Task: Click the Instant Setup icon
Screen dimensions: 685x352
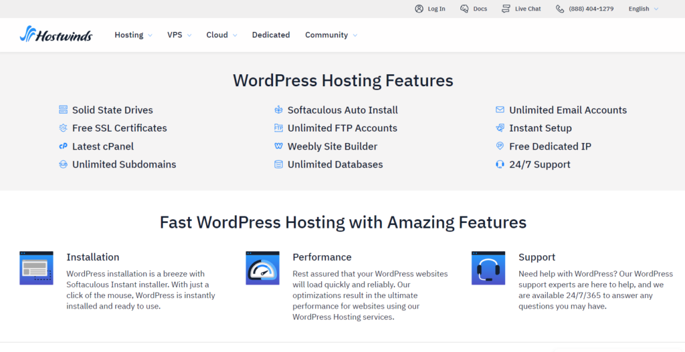Action: pos(500,128)
